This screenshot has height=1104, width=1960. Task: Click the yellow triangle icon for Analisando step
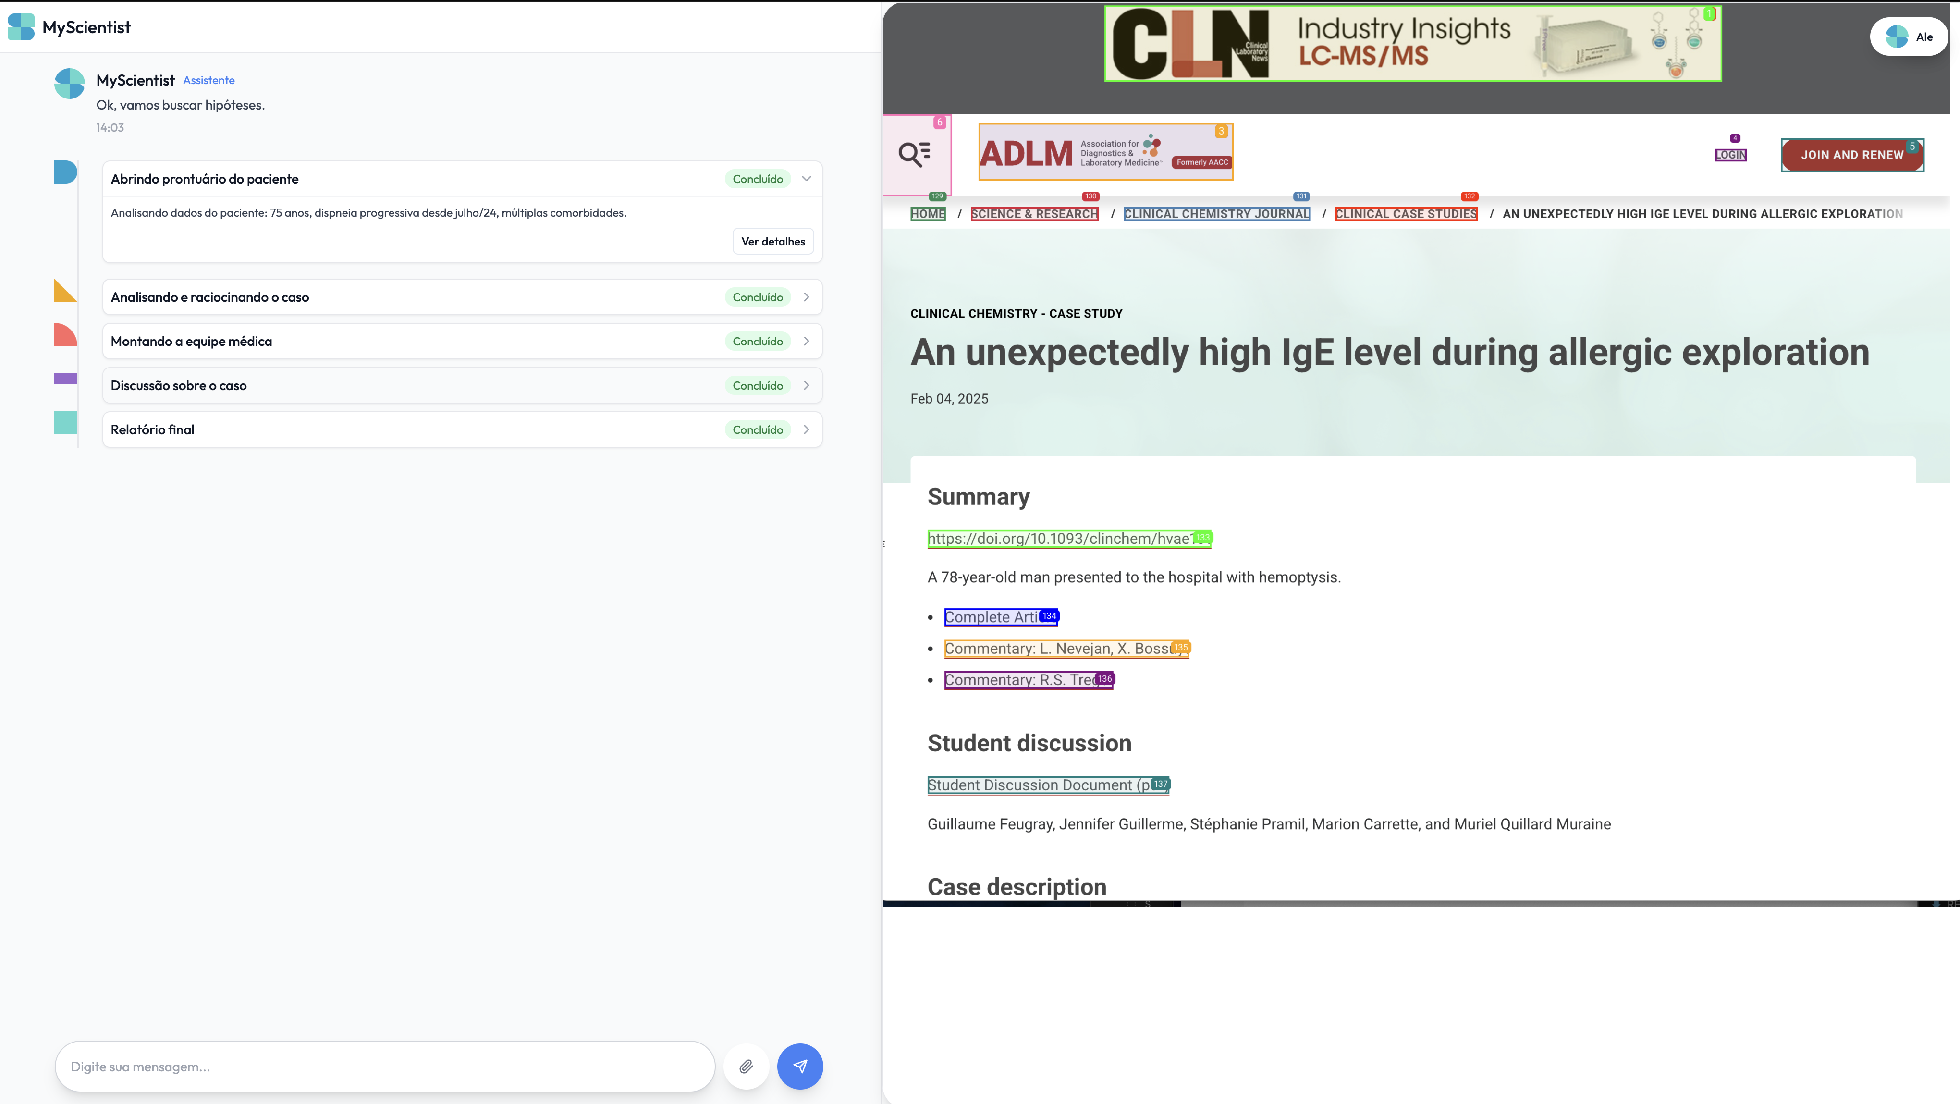pyautogui.click(x=65, y=291)
